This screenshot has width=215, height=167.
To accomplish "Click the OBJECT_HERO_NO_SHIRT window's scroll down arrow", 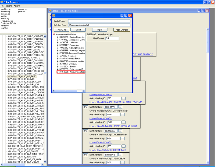I will point(207,163).
